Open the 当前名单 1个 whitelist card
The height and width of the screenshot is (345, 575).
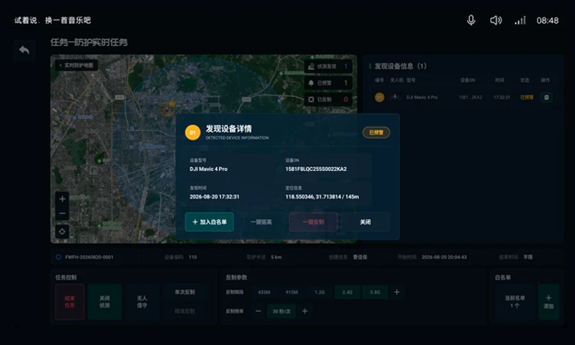514,302
